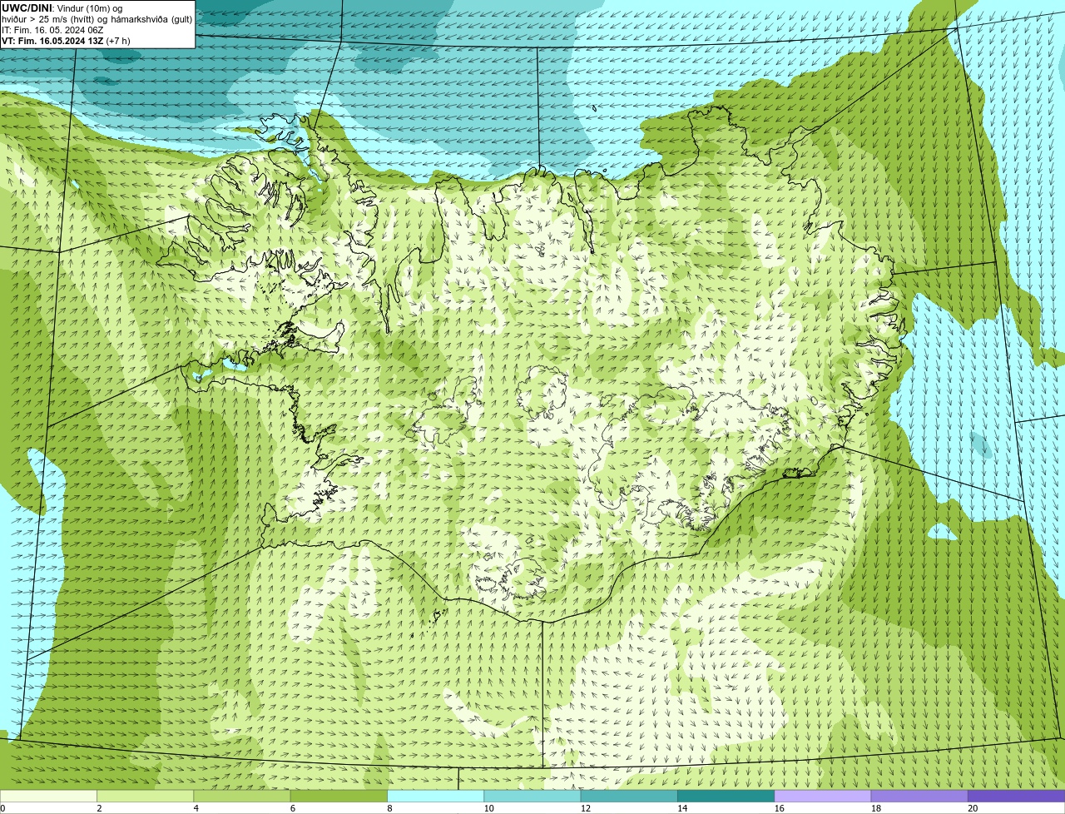The width and height of the screenshot is (1065, 814).
Task: Select the 6–8 m/s dark green legend swatch
Action: [x=339, y=796]
